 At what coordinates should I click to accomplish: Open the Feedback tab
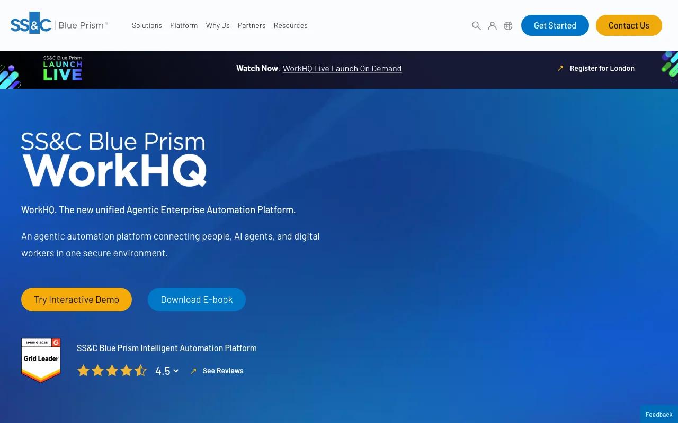click(659, 415)
